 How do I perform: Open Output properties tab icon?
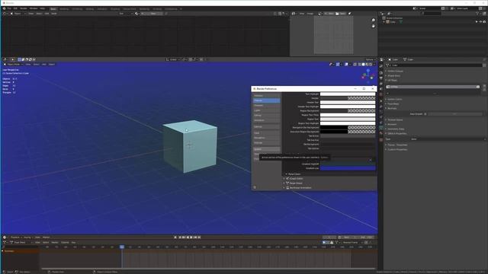381,78
